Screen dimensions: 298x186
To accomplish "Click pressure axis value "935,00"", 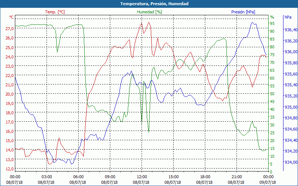I will pyautogui.click(x=291, y=107).
